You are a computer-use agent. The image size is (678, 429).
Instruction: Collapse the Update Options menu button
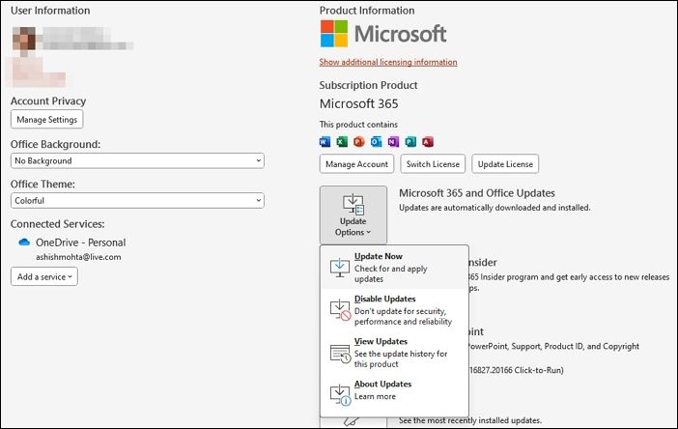(x=353, y=214)
